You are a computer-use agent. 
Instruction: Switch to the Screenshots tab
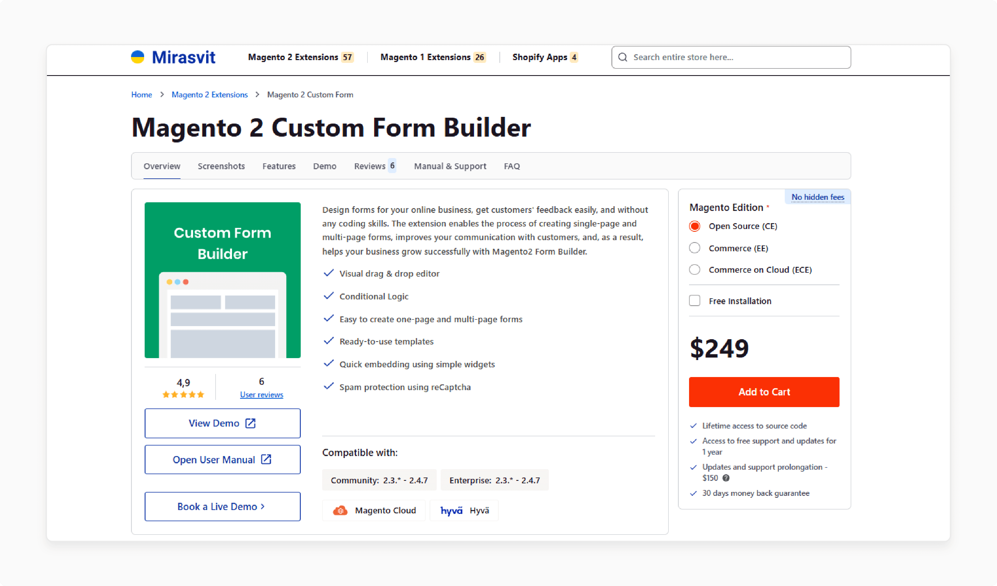pos(221,166)
